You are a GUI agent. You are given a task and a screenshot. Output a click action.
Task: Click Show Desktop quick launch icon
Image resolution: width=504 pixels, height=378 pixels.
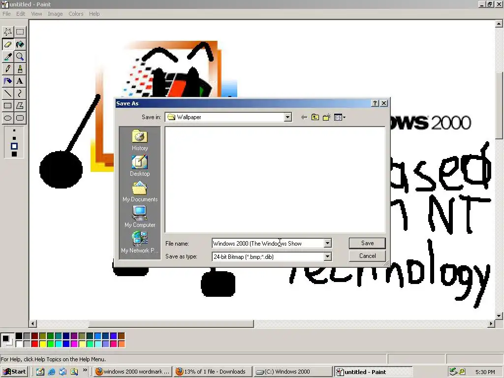tap(40, 372)
